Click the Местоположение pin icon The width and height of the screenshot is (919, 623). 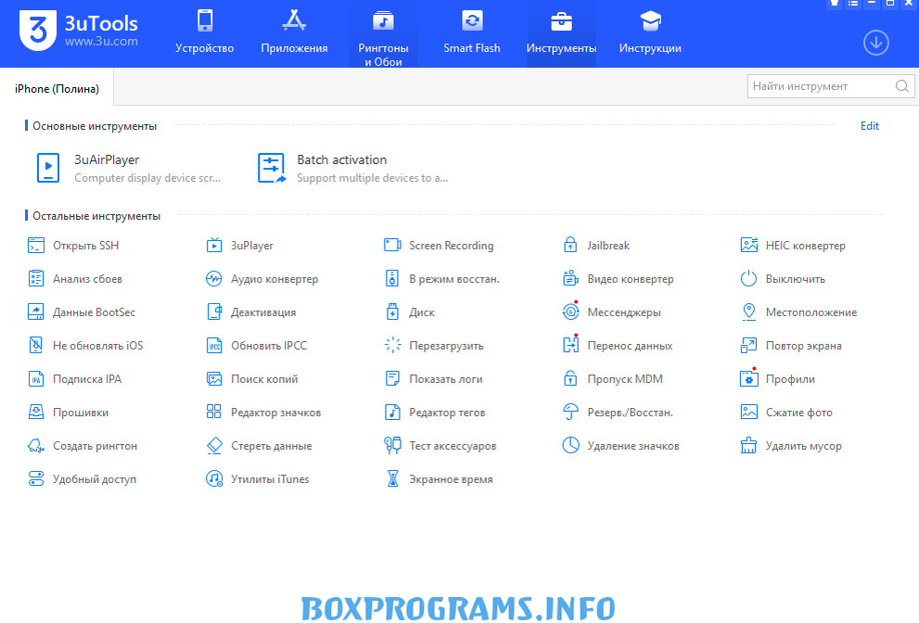point(749,312)
